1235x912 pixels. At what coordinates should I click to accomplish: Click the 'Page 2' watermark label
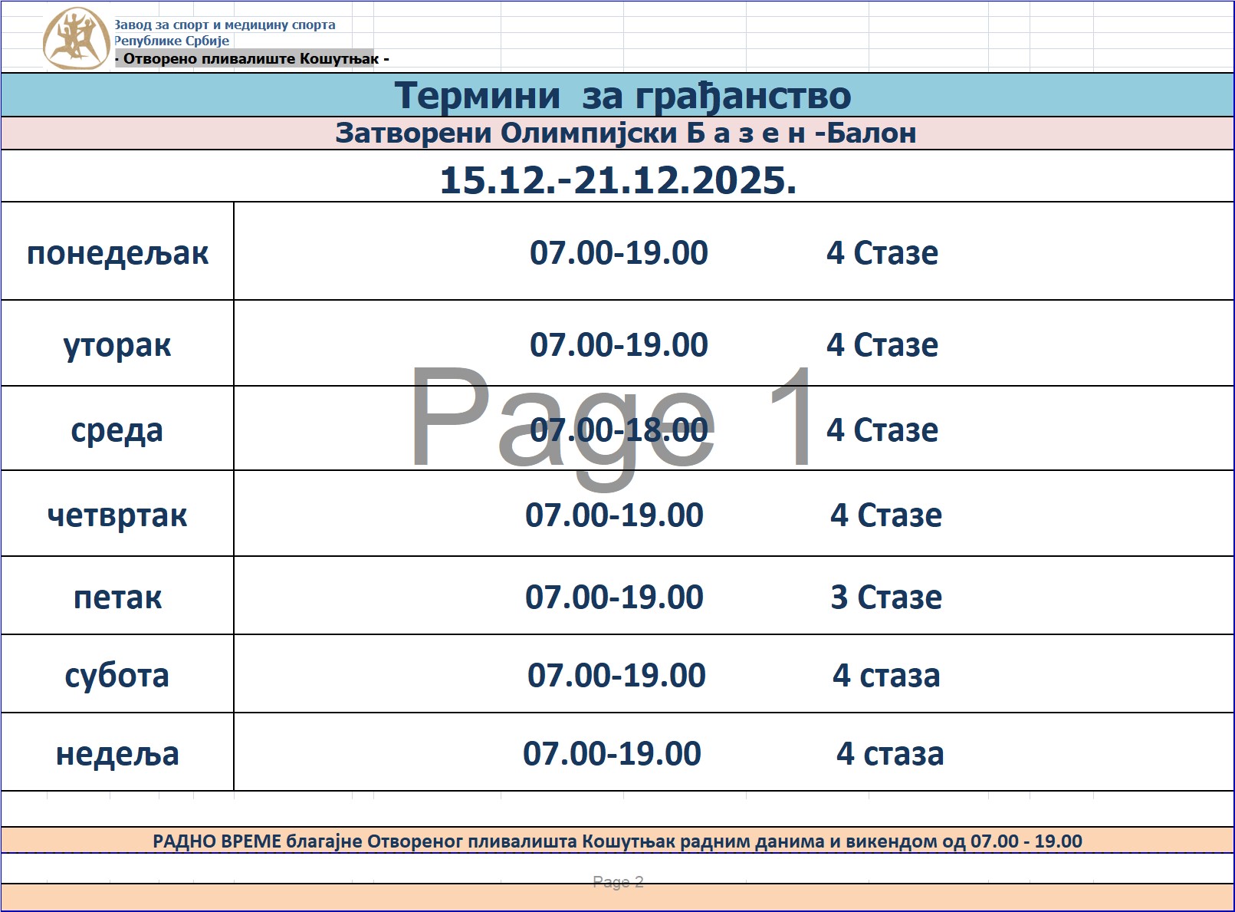click(x=618, y=881)
